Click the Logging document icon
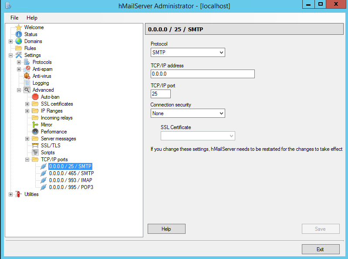 pyautogui.click(x=27, y=83)
